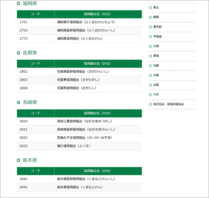Select 福岡県医師信用組合(ふくおかけんいし) cell

(98, 31)
